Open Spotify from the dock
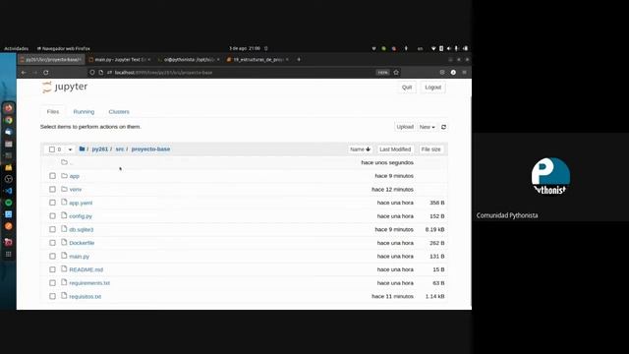 coord(9,203)
